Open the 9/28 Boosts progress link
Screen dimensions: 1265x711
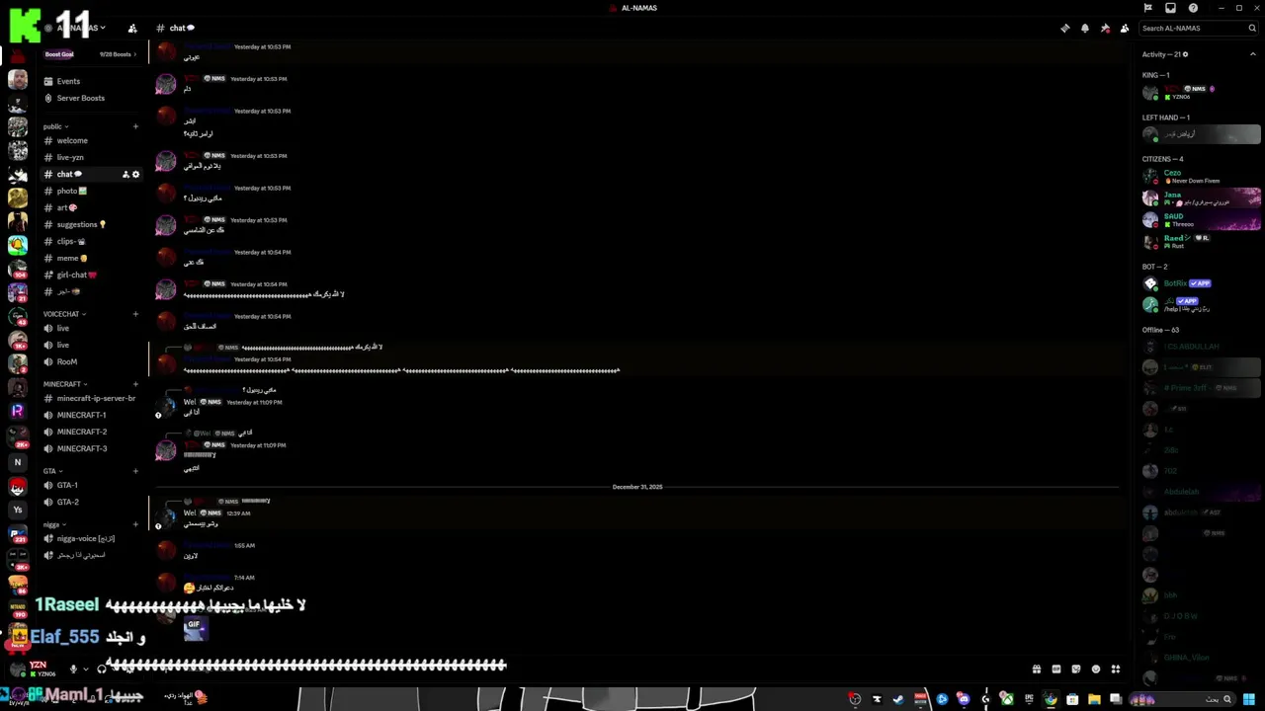(118, 54)
